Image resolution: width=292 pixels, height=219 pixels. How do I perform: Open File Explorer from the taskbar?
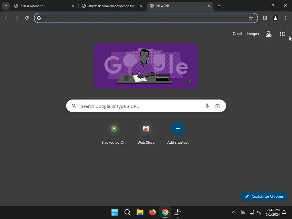tap(140, 212)
